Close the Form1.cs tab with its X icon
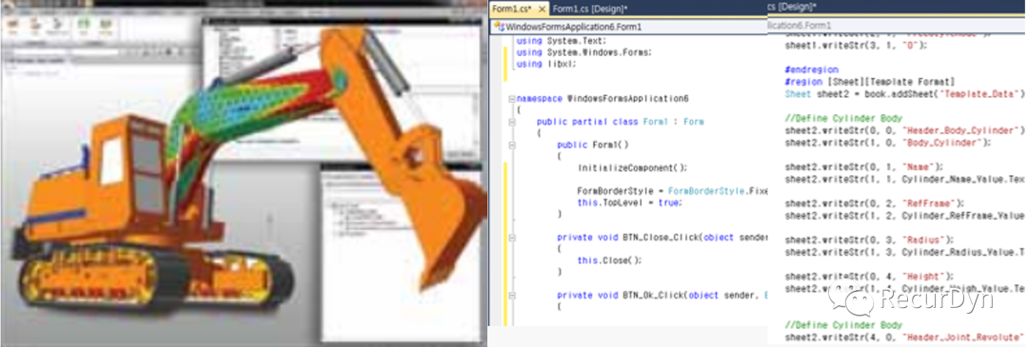Screen dimensions: 1028x347 (543, 10)
